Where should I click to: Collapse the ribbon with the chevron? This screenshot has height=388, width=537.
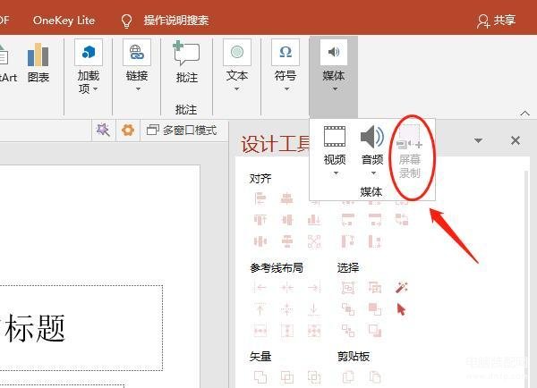tap(524, 114)
